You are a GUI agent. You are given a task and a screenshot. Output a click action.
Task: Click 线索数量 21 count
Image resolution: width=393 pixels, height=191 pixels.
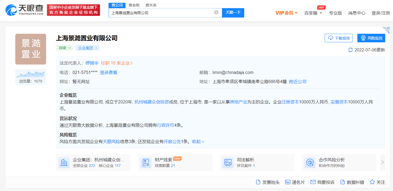click(165, 166)
